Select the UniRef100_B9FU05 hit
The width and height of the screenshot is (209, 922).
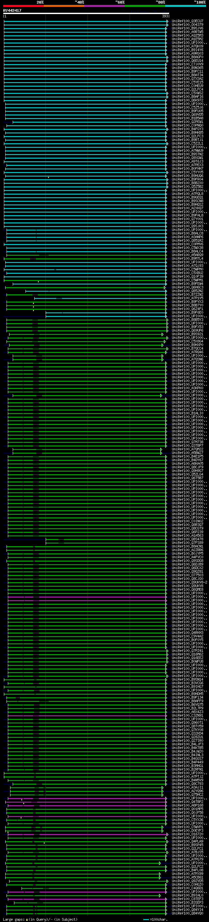(x=187, y=111)
